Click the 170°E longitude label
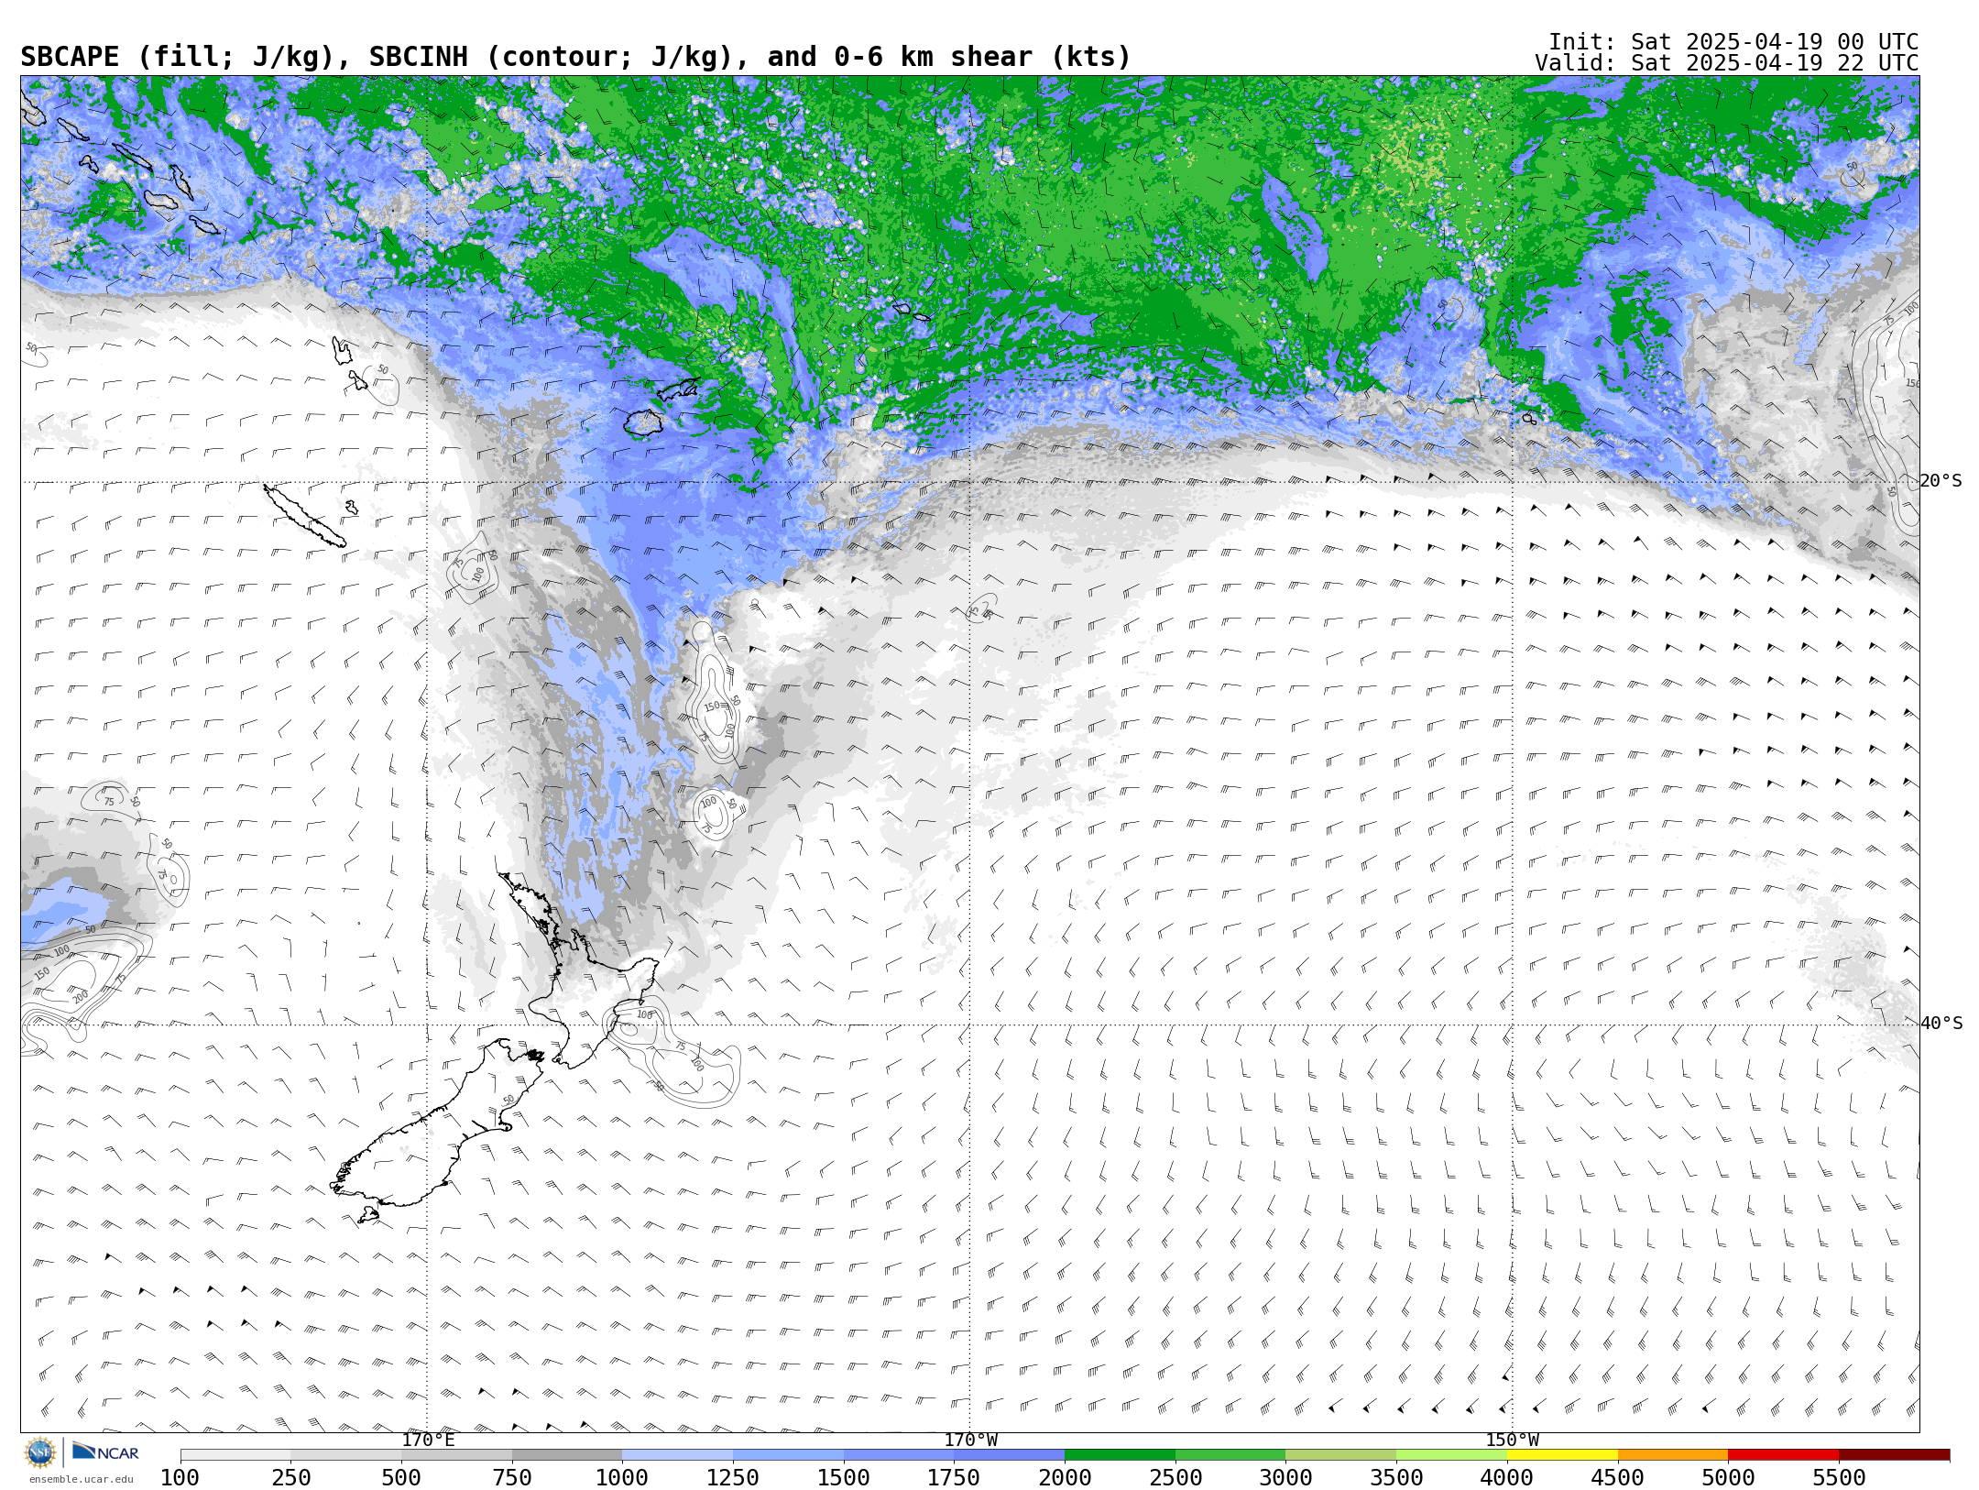 (x=428, y=1441)
